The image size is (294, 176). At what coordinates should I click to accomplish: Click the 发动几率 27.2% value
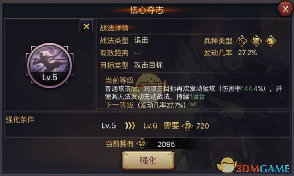(247, 53)
